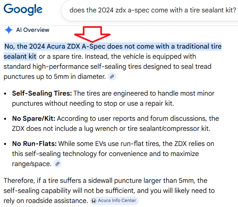Screen dimensions: 238x207
Task: Click the bold "No Run-Flats:" heading
Action: pos(34,144)
